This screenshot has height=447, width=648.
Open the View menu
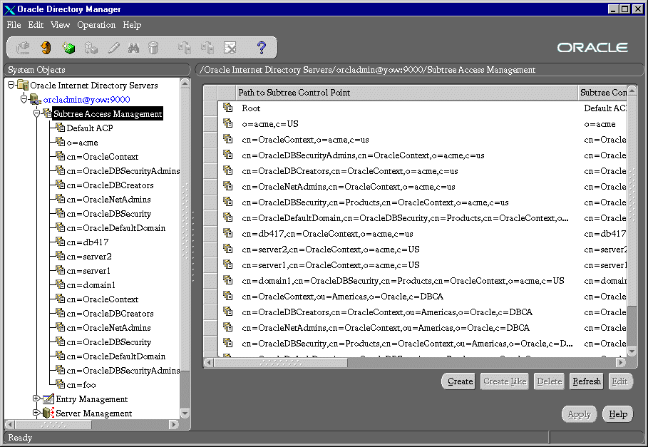pyautogui.click(x=61, y=25)
